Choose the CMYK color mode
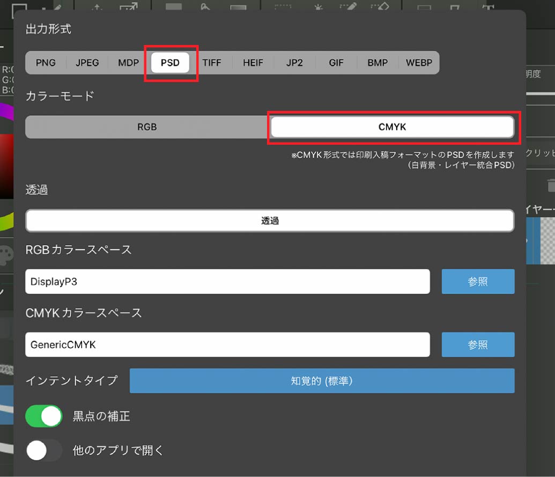Screen dimensions: 555x477 point(392,127)
